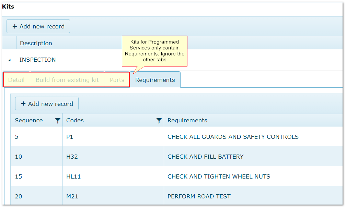Select the Build from existing kit tab

coord(67,80)
